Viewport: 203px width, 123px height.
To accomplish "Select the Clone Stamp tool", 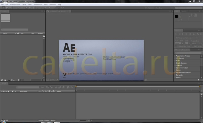I will tap(41, 8).
